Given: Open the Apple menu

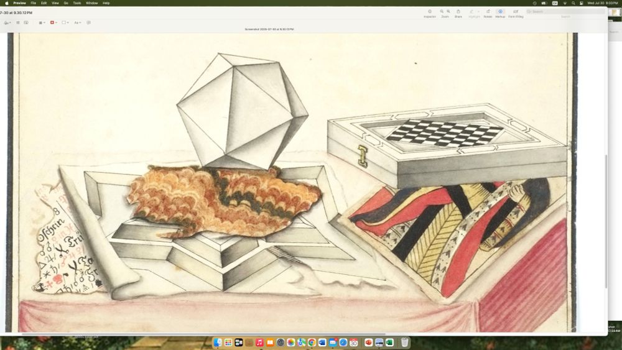Looking at the screenshot, I should coord(7,2).
